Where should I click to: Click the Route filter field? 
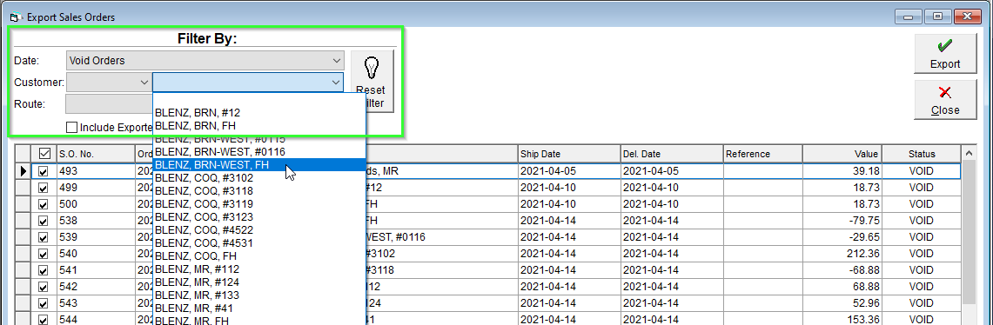[109, 104]
